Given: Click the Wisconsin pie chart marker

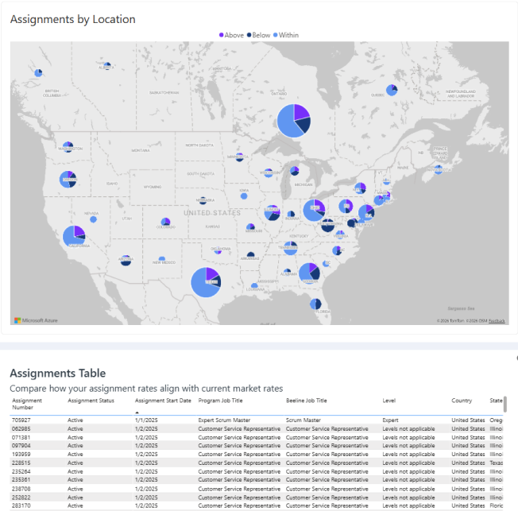Looking at the screenshot, I should pyautogui.click(x=269, y=172).
